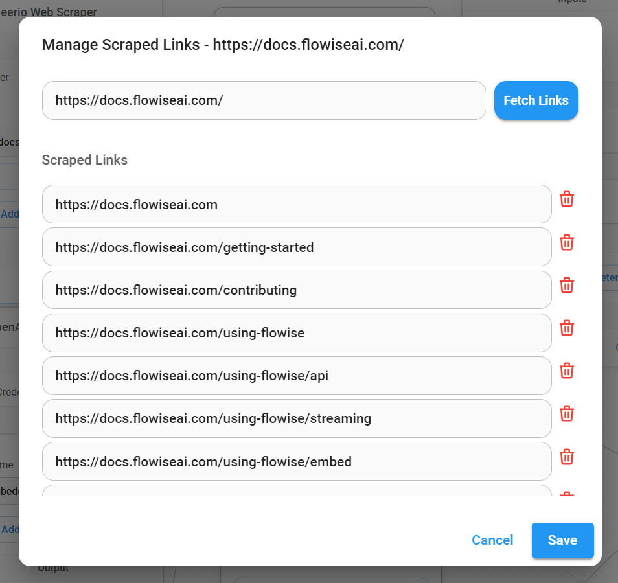Viewport: 618px width, 583px height.
Task: Delete the contributing link entry
Action: [x=567, y=286]
